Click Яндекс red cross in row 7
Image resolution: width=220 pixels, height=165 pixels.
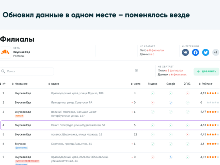[153, 157]
